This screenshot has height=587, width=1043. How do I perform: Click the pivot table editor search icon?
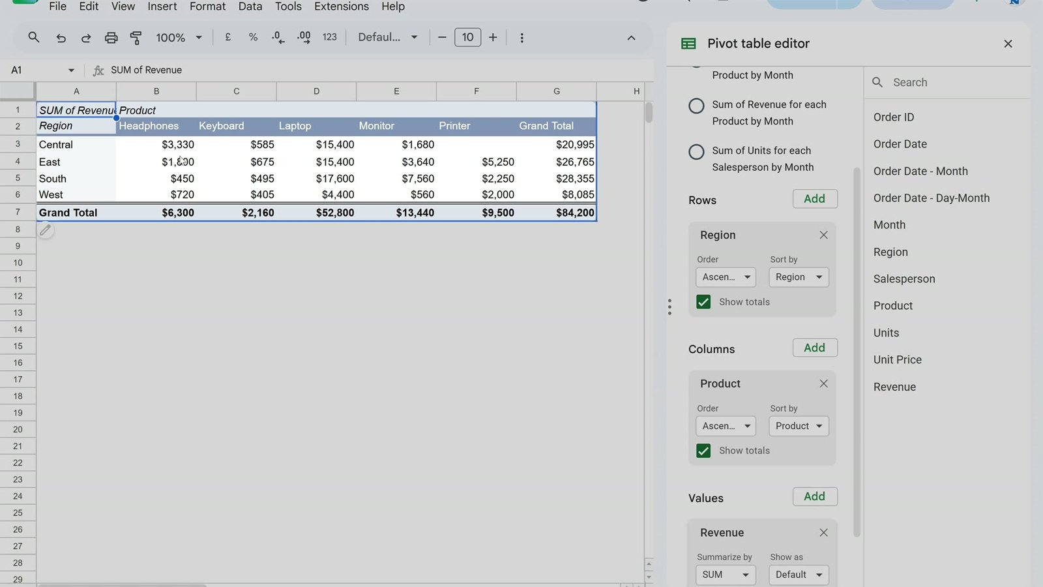(877, 82)
